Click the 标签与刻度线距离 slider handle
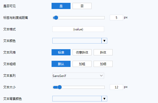 [x=56, y=18]
